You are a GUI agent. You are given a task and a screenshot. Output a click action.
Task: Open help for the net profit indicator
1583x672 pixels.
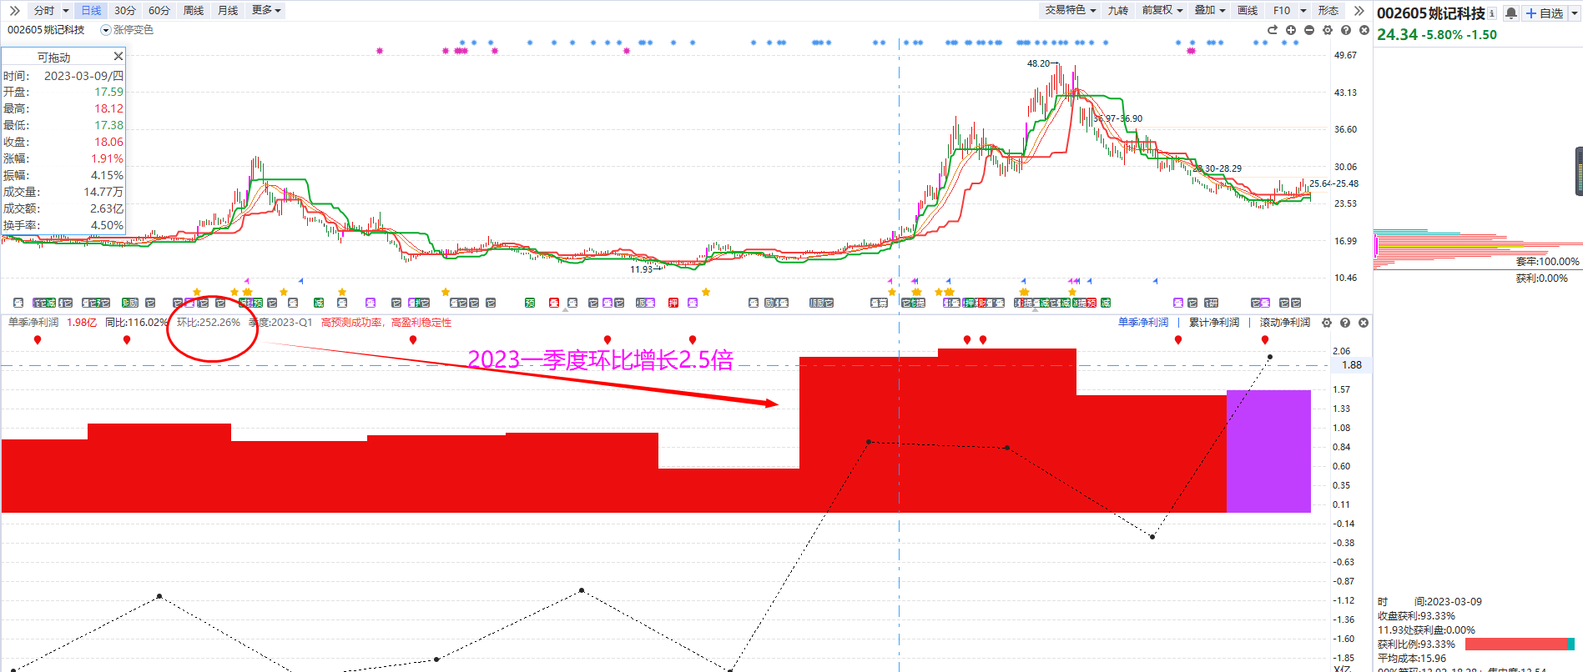pyautogui.click(x=1345, y=323)
